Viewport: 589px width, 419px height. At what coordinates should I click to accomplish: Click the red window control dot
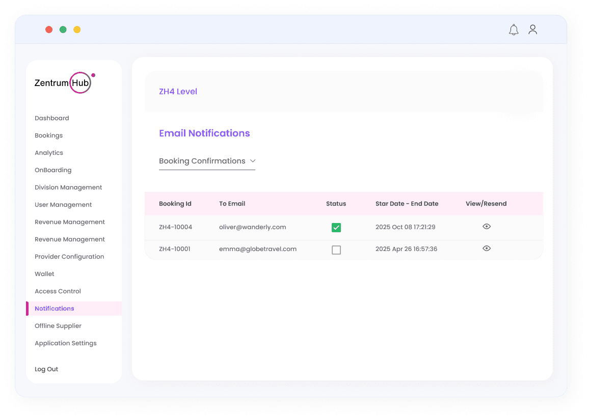[49, 30]
